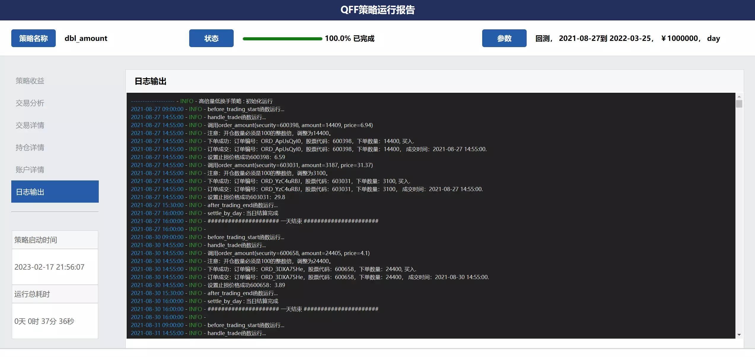Click the 参数 button
The height and width of the screenshot is (357, 755).
point(504,38)
